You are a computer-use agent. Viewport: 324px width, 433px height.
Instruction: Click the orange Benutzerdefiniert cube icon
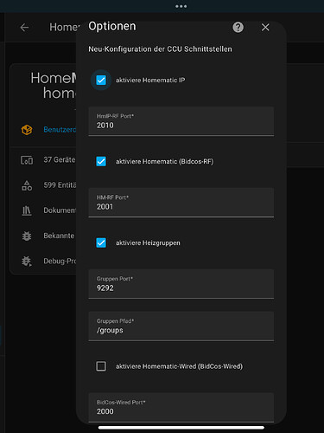point(27,130)
